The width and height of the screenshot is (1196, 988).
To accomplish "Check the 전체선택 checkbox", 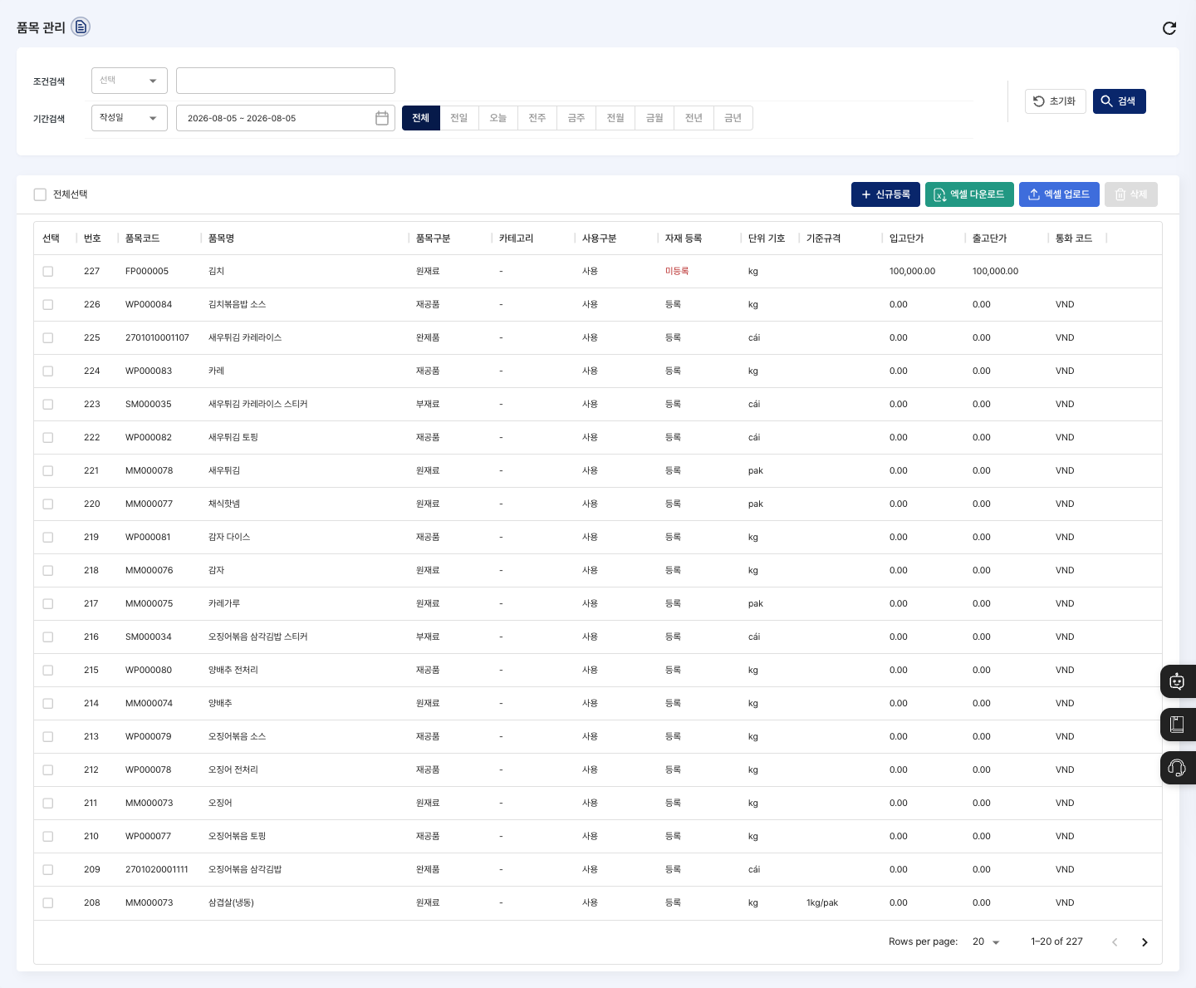I will coord(40,194).
